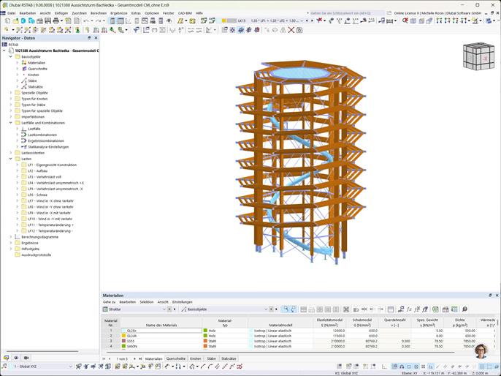Click the S355 material color swatch
Screen dimensions: 501x376
point(123,341)
